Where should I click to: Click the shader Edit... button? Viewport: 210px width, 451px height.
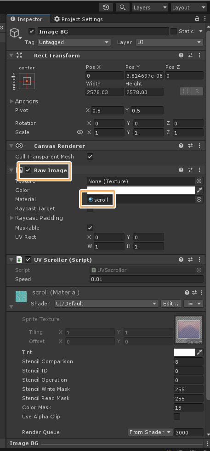(171, 304)
